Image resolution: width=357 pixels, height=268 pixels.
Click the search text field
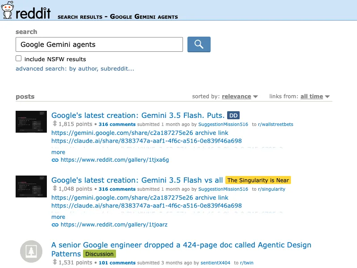coord(99,44)
